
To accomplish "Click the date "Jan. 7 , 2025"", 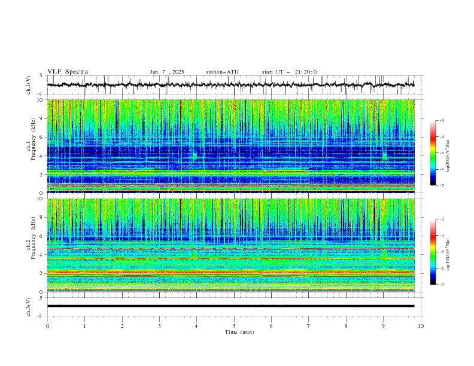I will tap(167, 72).
